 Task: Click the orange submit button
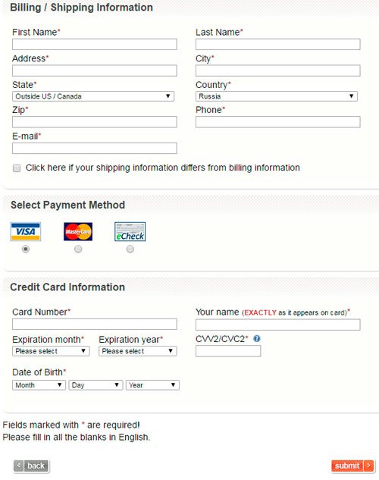click(352, 466)
